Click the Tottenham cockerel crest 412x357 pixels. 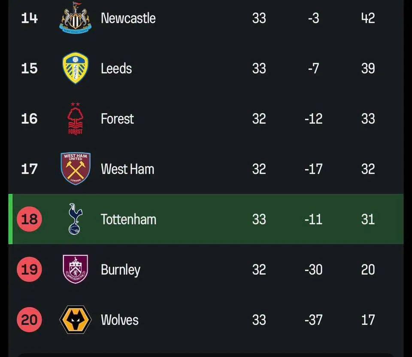(76, 219)
